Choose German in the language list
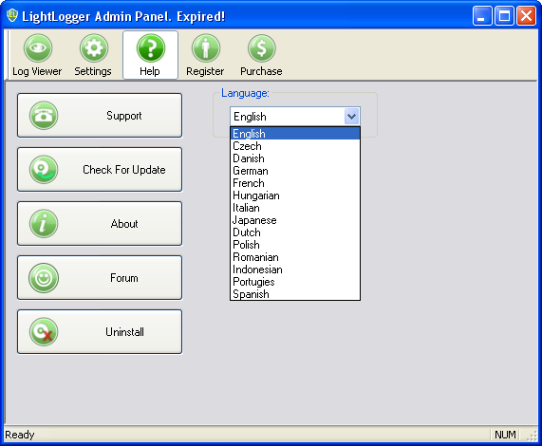Image resolution: width=542 pixels, height=446 pixels. [x=295, y=171]
